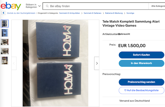The width and height of the screenshot is (165, 107).
Task: Open the Sonstige breadcrumb link
Action: pos(130,13)
